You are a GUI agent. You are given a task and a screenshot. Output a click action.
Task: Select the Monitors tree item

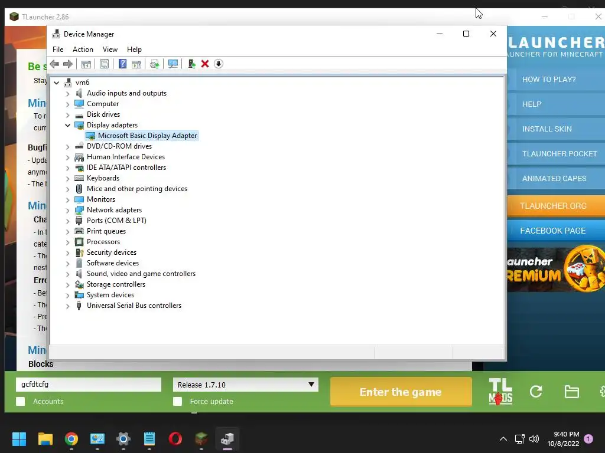(100, 199)
